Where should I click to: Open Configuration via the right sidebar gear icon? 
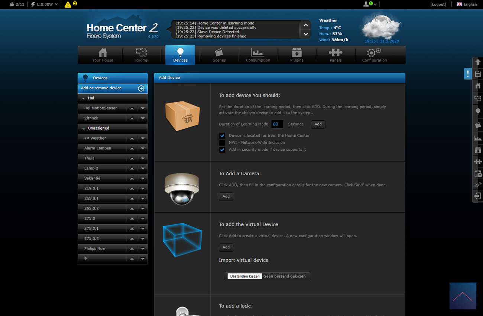pos(478,185)
